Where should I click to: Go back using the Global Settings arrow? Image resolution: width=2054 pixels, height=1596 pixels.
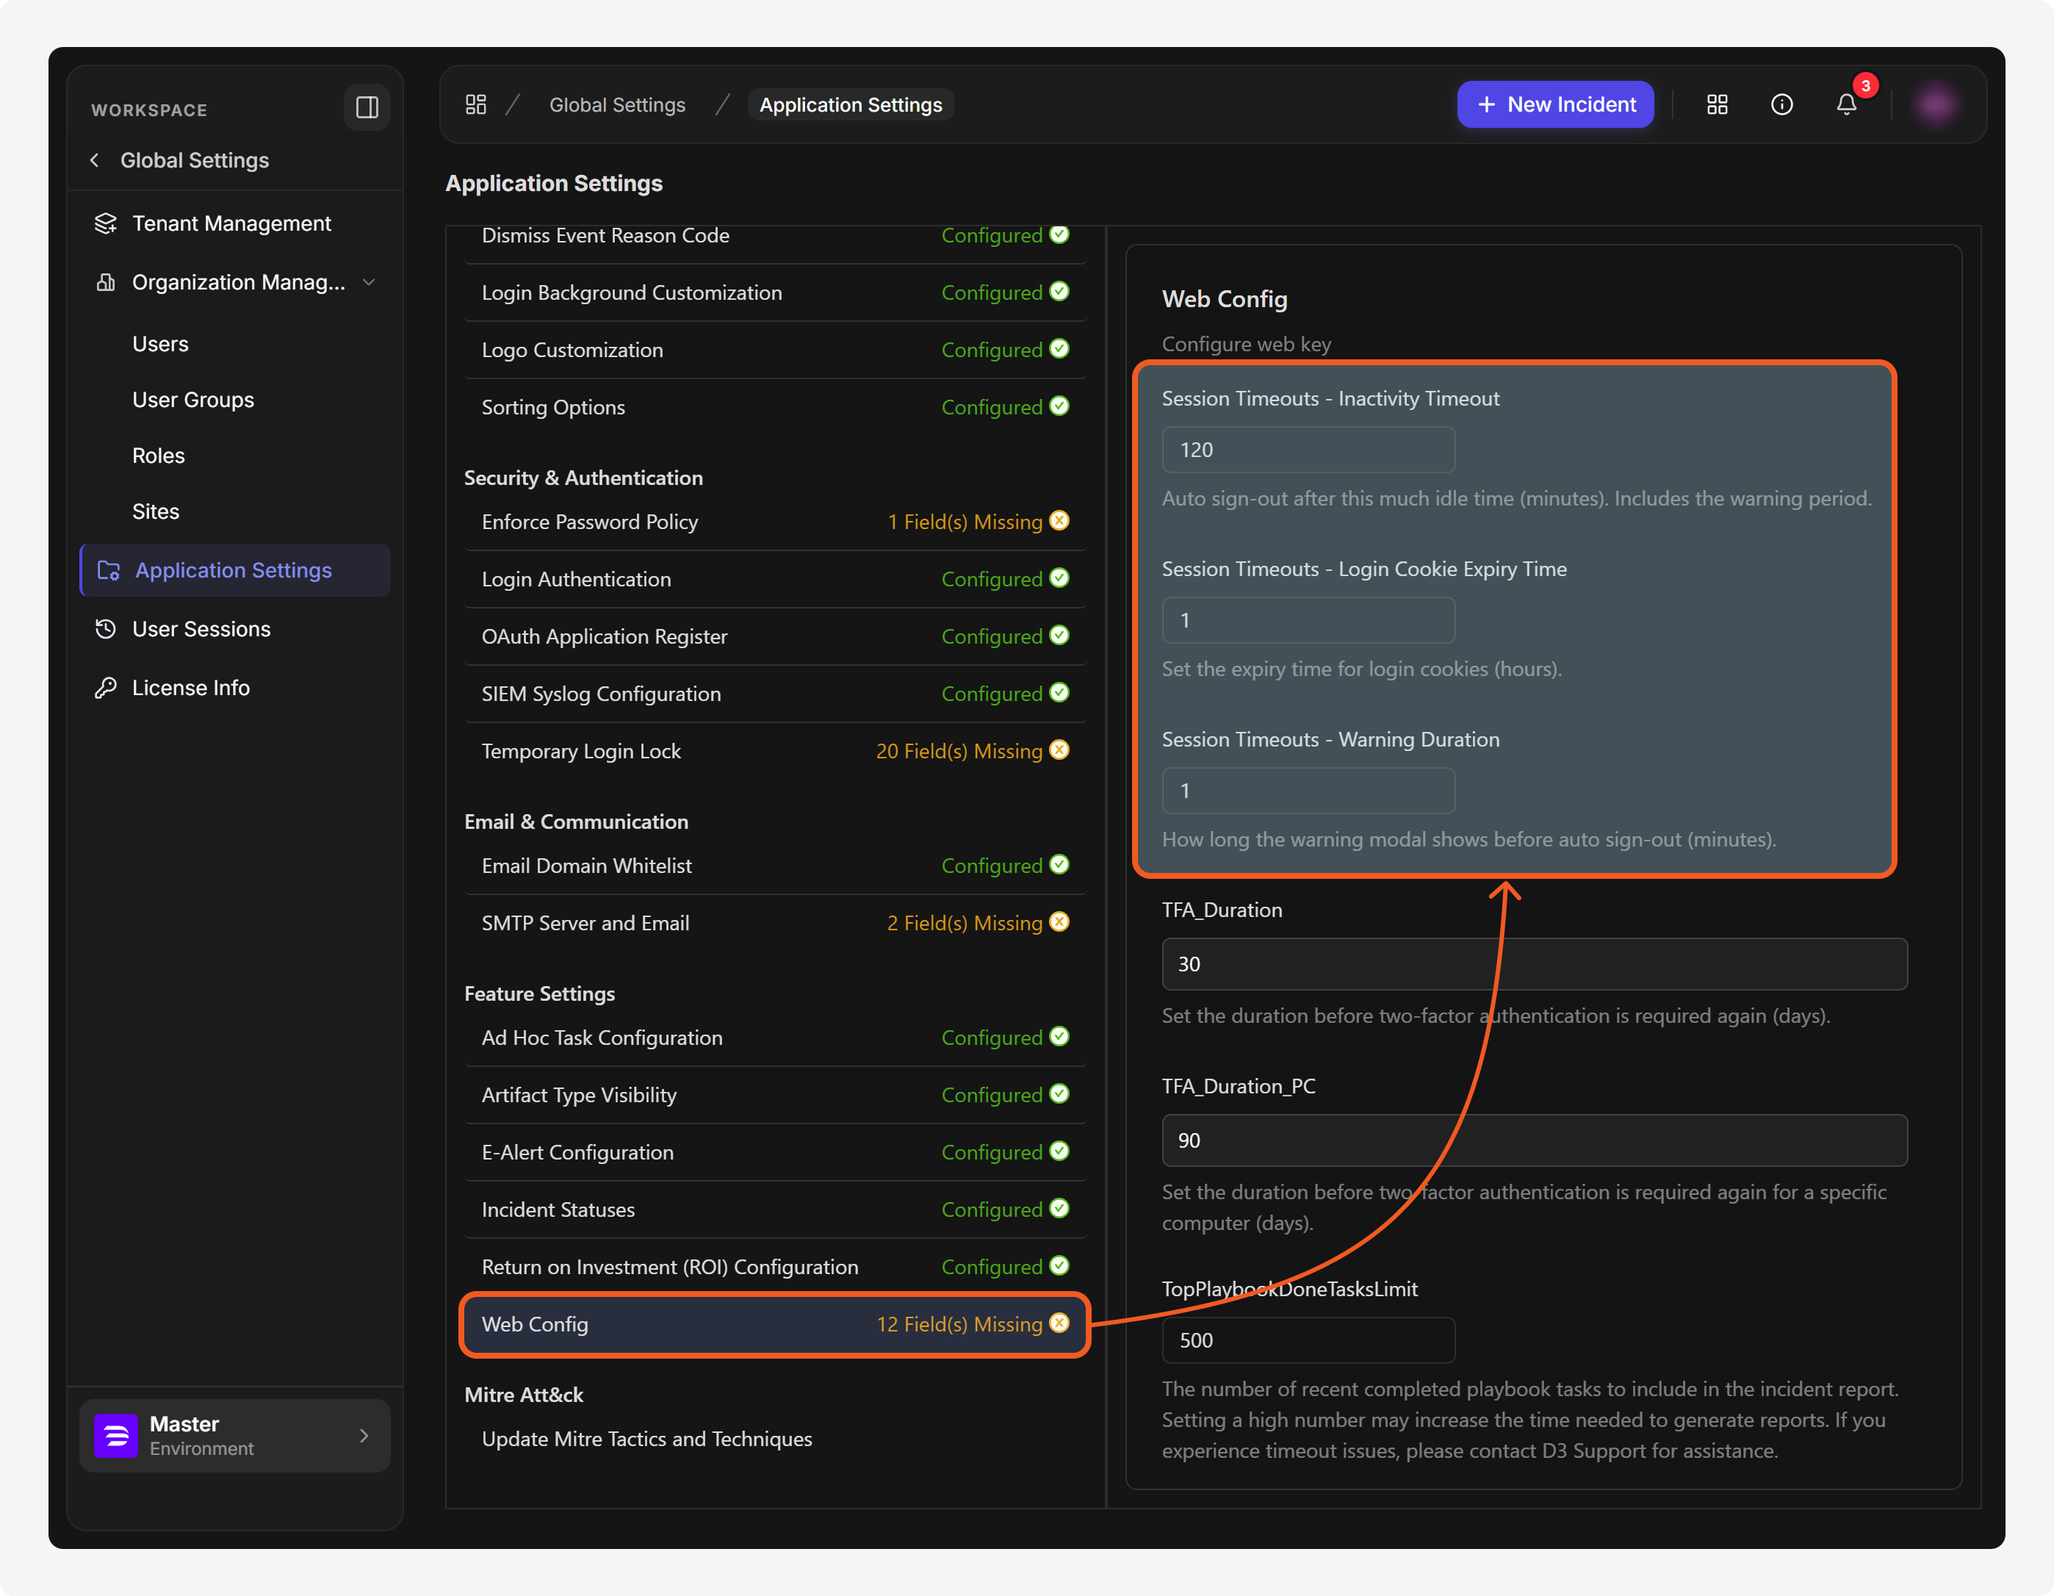(94, 161)
